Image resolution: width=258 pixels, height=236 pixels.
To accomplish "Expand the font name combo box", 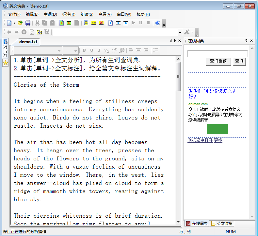I will (59, 51).
